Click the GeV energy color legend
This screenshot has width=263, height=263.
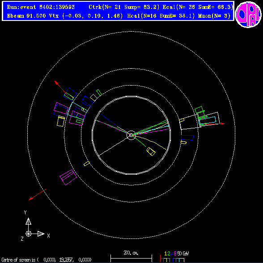[x=174, y=257]
